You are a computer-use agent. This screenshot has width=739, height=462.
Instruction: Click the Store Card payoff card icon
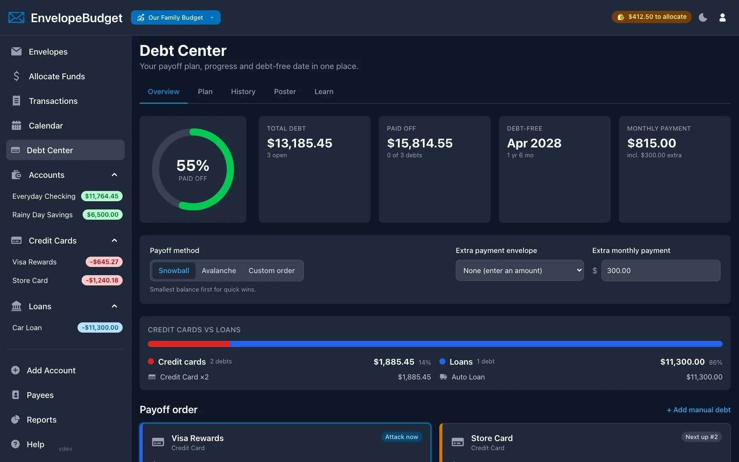pos(458,442)
